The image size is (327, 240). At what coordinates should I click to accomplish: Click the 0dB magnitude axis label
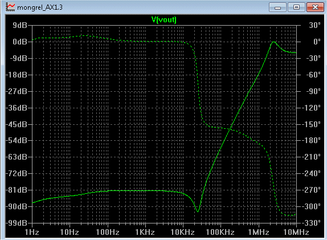[20, 42]
